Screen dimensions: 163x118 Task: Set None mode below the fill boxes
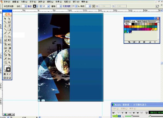click(x=10, y=74)
